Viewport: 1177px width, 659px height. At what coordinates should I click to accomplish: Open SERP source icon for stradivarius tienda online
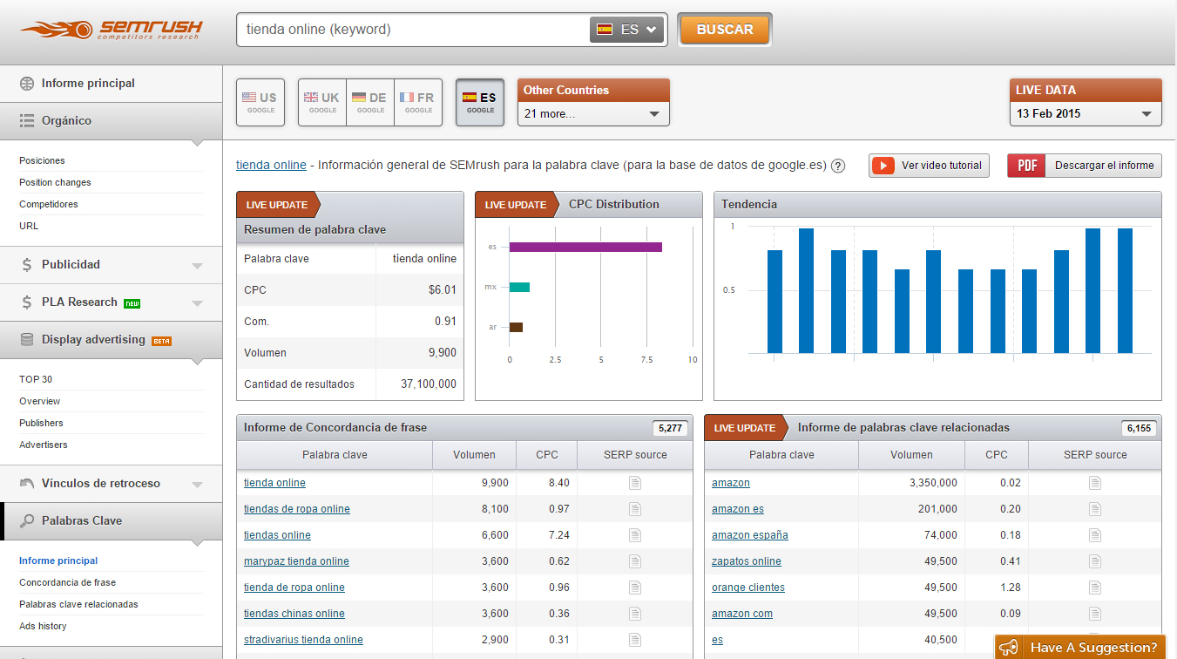pos(635,640)
